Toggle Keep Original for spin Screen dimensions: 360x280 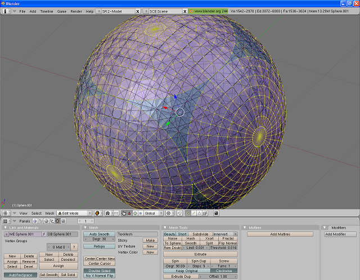click(x=187, y=271)
